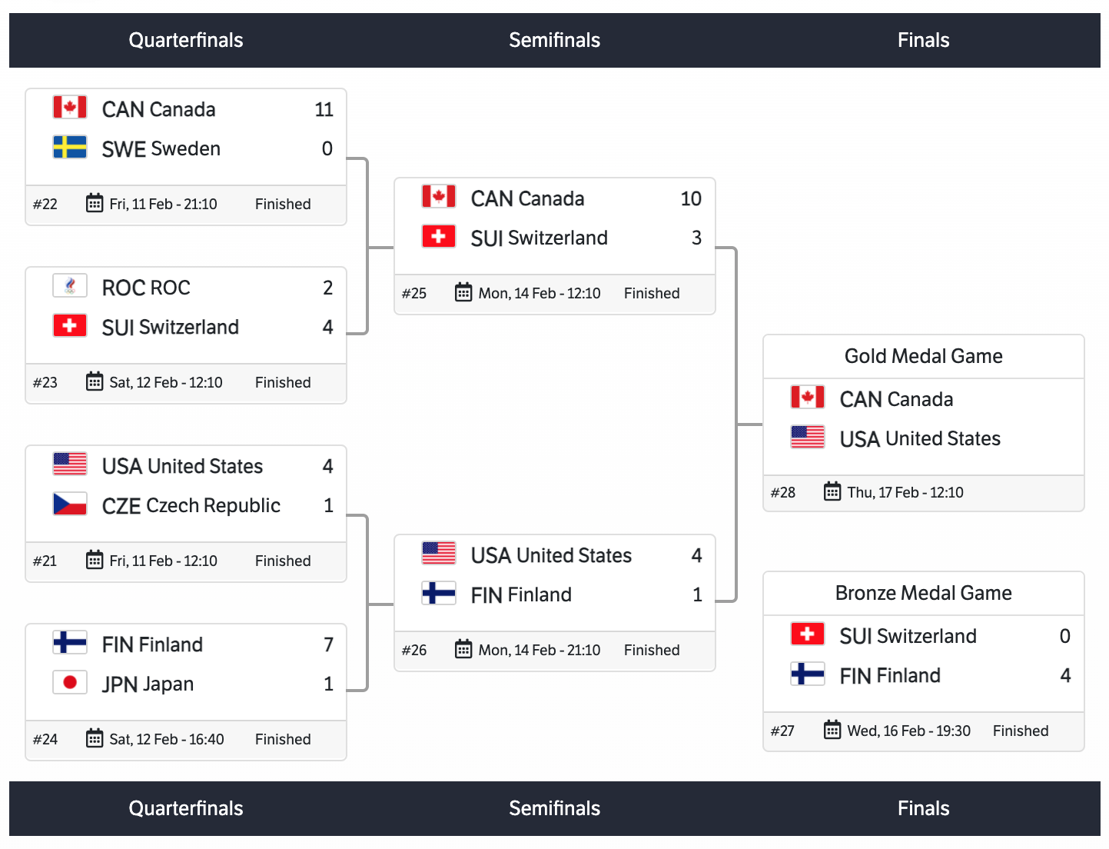Click Czech Republic flag icon
Image resolution: width=1109 pixels, height=849 pixels.
pos(70,504)
